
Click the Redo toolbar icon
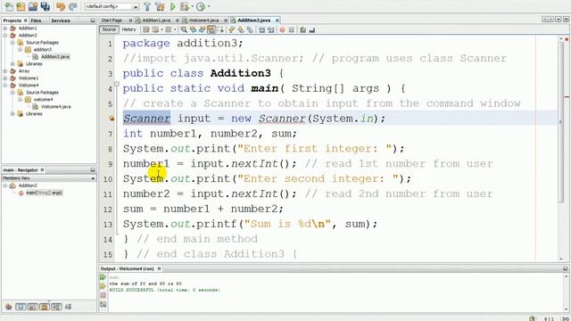coord(72,6)
